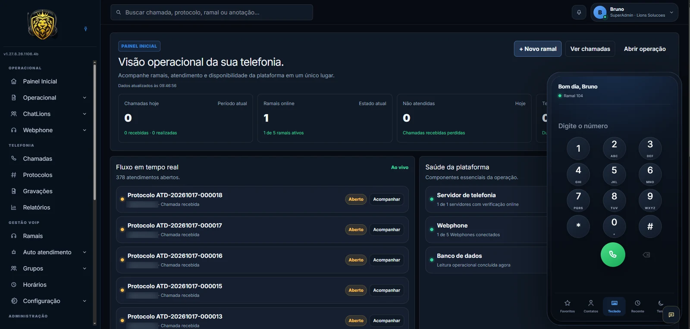
Task: Open the Bruno user account dropdown
Action: pyautogui.click(x=634, y=12)
